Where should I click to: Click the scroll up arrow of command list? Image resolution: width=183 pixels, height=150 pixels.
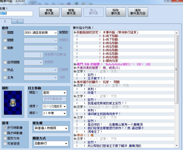point(177,33)
